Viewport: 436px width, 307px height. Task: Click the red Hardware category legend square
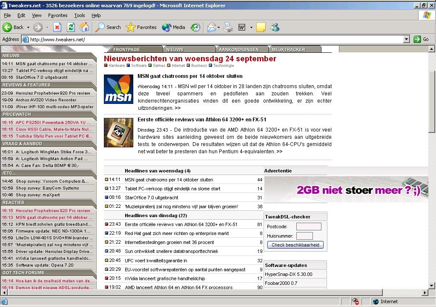[x=106, y=66]
